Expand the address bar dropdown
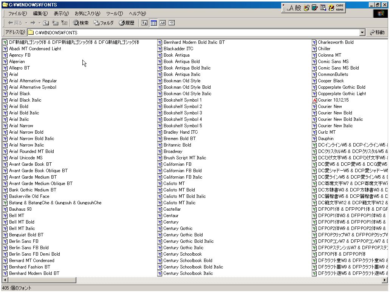This screenshot has width=390, height=293. coord(362,32)
